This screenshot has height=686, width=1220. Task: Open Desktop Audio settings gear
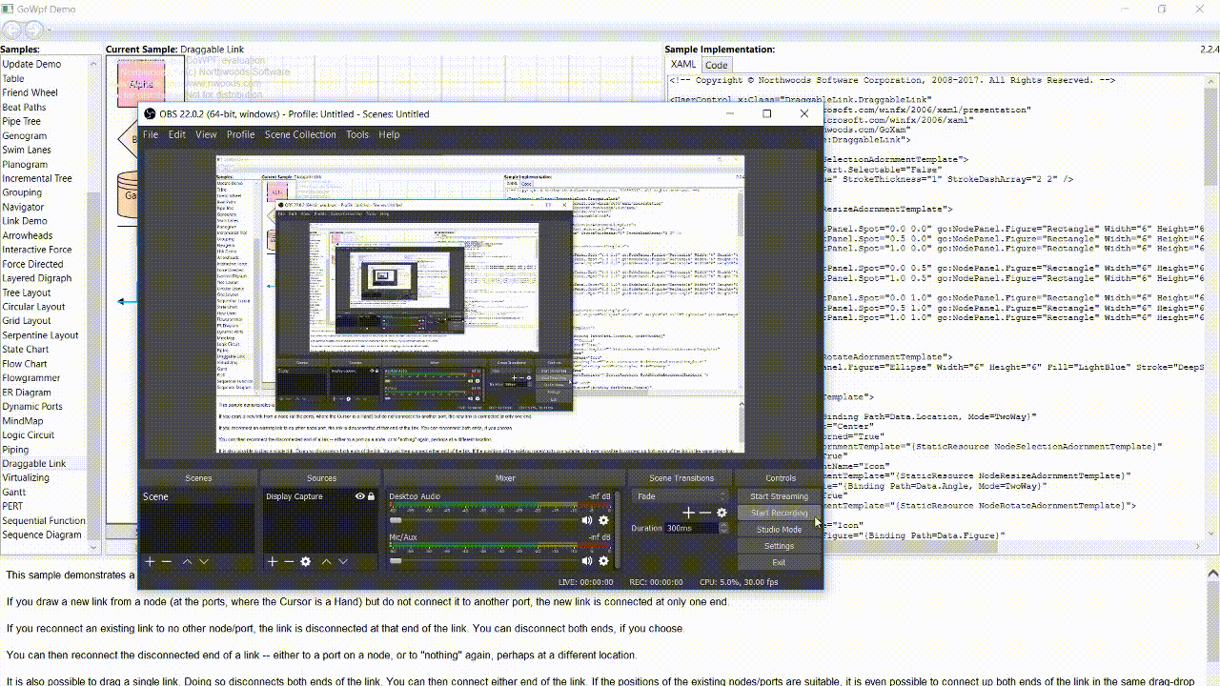pyautogui.click(x=603, y=520)
